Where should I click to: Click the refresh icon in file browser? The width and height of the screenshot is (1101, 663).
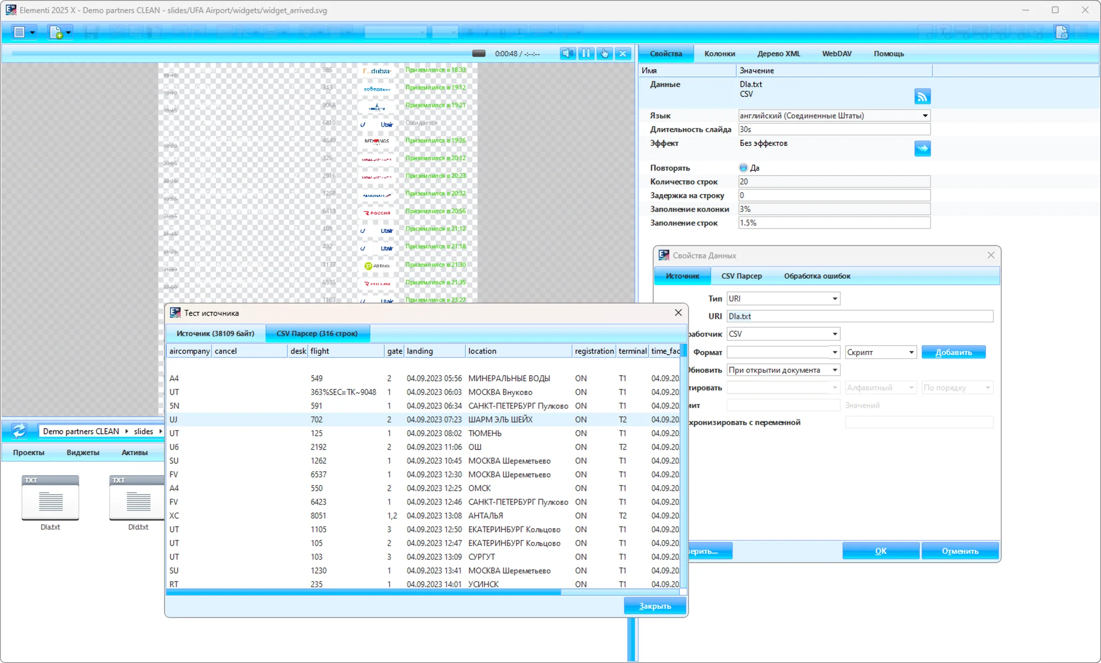pos(19,431)
